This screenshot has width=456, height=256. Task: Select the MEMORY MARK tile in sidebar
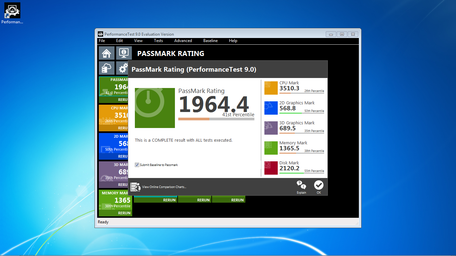click(116, 200)
